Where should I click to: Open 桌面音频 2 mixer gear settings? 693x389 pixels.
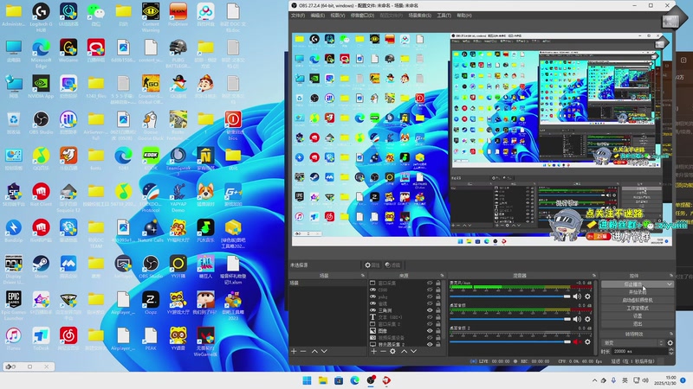[587, 341]
